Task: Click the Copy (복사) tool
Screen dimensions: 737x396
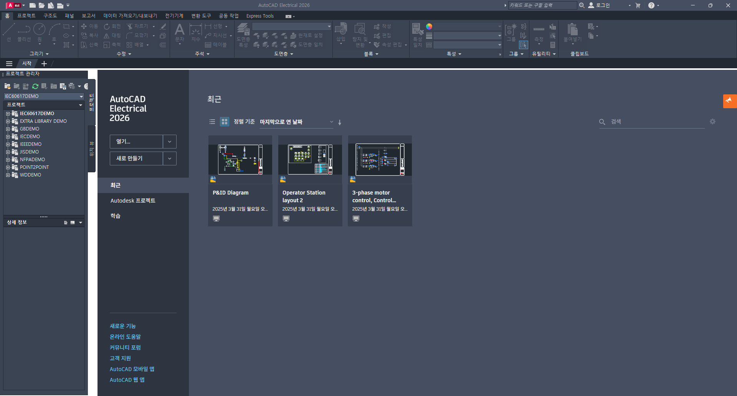Action: coord(89,35)
